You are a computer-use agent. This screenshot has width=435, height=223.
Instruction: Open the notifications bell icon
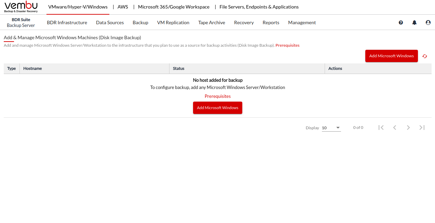pyautogui.click(x=414, y=23)
